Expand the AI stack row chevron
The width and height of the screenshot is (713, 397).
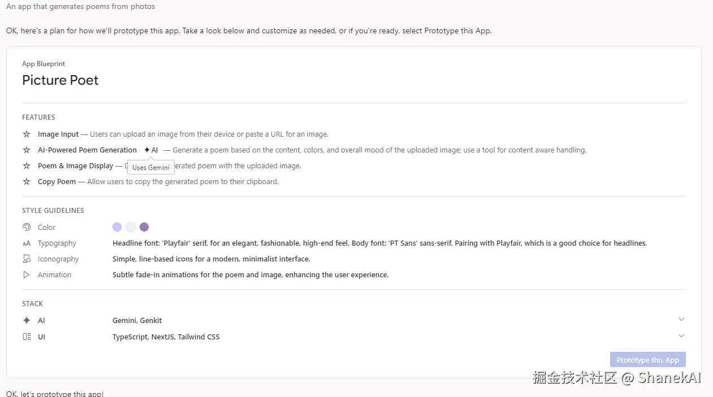[681, 320]
